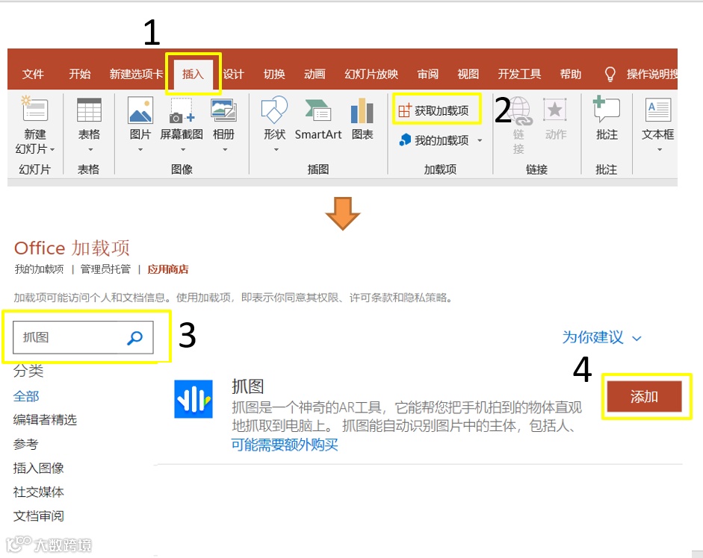This screenshot has width=703, height=558.
Task: Switch to the Insert (插入) tab
Action: pyautogui.click(x=193, y=74)
